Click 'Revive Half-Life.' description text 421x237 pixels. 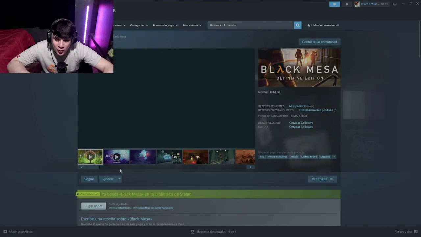[269, 92]
